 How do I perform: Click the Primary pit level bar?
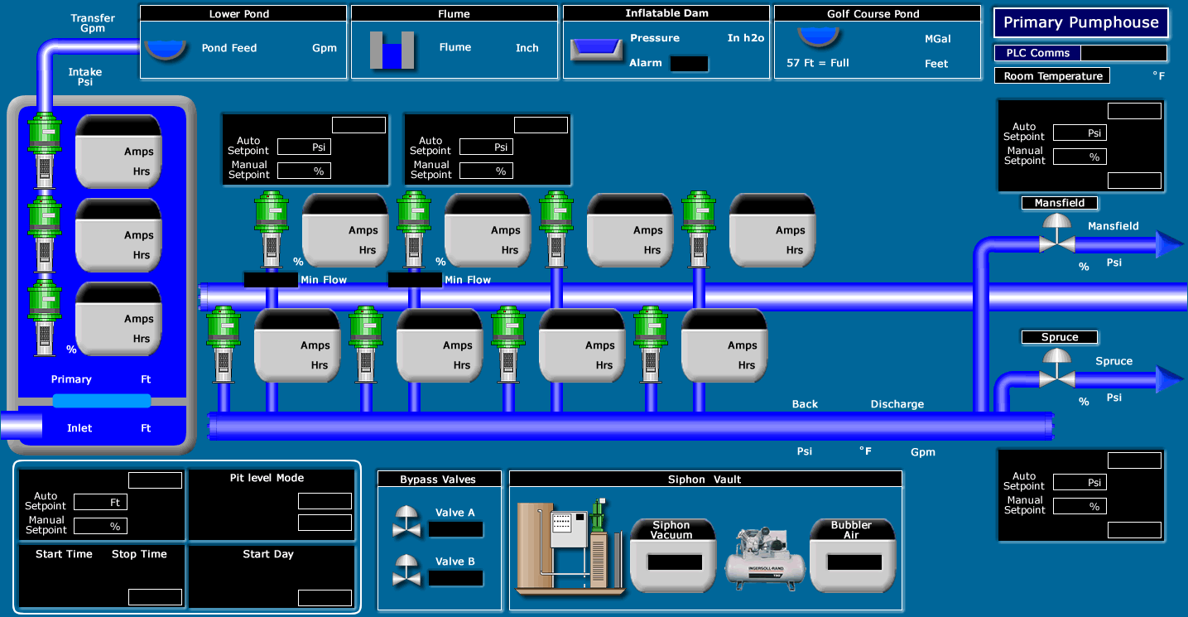(102, 402)
